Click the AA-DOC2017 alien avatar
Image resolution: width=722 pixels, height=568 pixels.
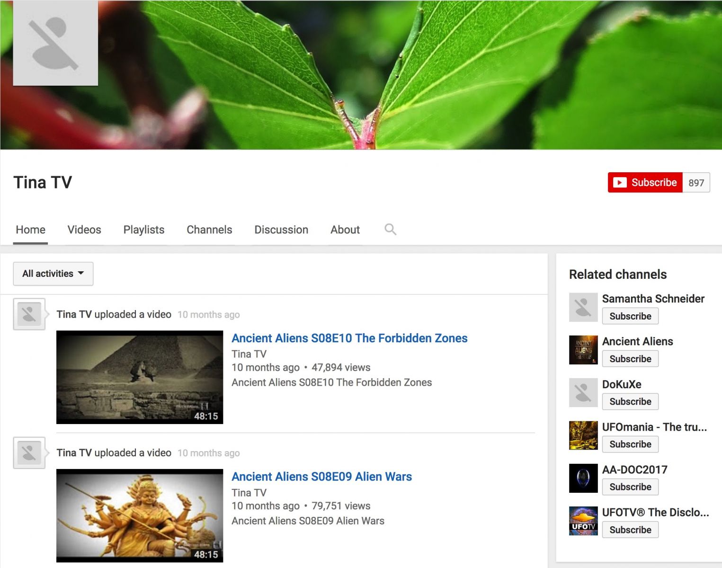(x=583, y=478)
